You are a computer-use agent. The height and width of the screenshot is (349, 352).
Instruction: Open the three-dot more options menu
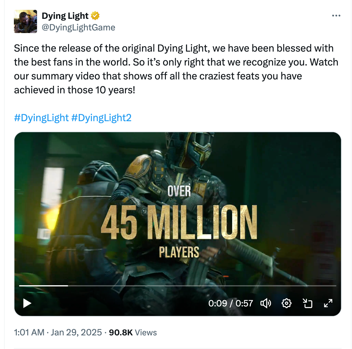[x=336, y=16]
